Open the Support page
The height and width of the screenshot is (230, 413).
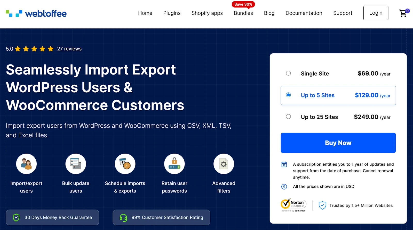[343, 13]
